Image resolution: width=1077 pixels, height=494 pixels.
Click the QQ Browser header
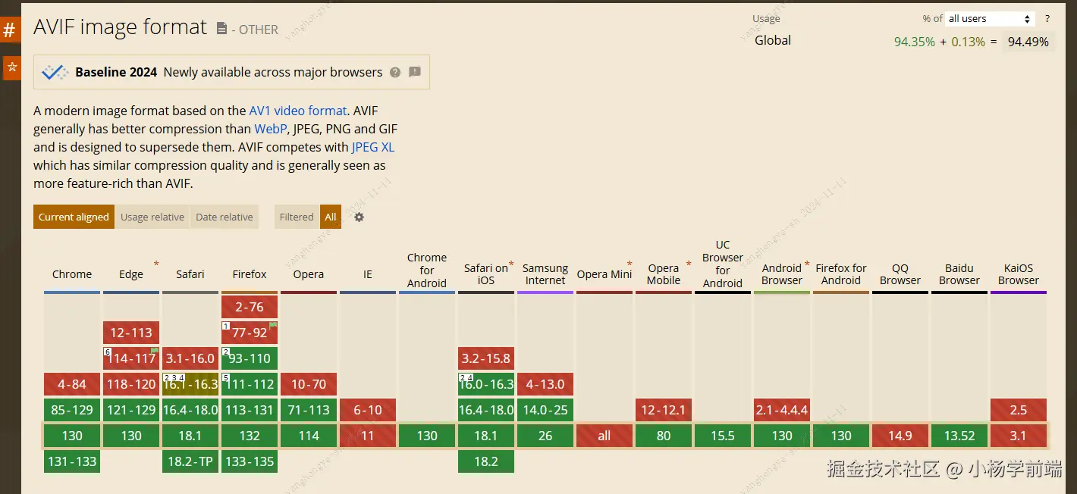(x=900, y=274)
